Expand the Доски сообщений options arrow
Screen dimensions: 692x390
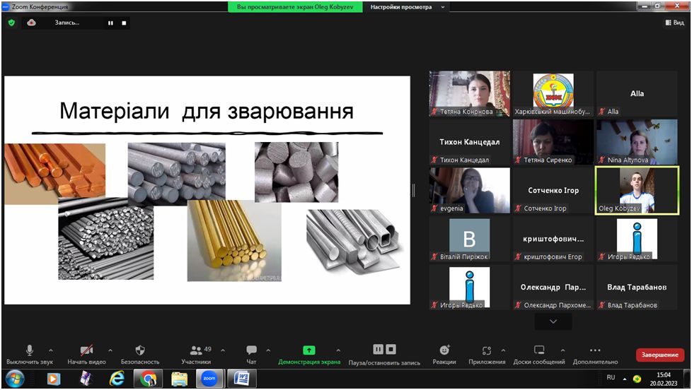point(563,350)
